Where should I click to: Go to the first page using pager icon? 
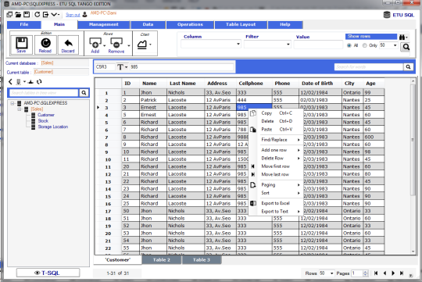[376, 273]
